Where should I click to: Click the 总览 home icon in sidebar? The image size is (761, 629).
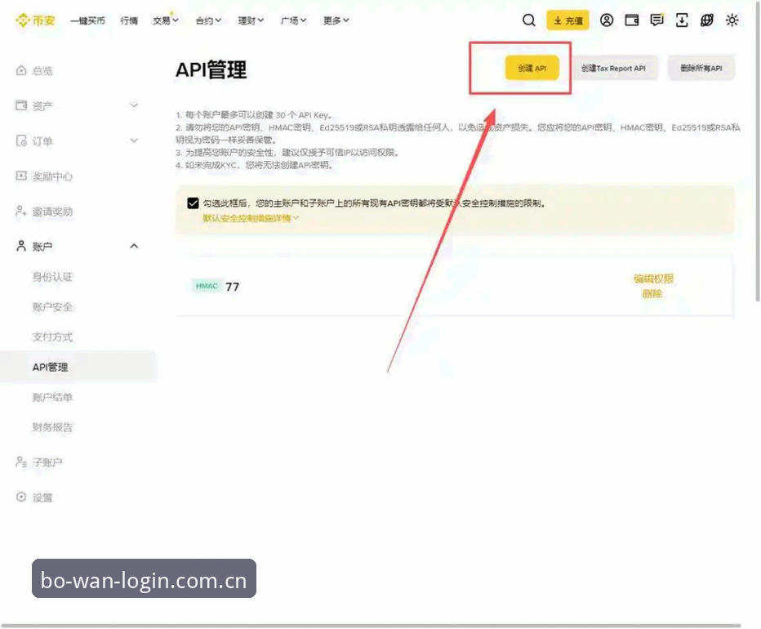21,70
